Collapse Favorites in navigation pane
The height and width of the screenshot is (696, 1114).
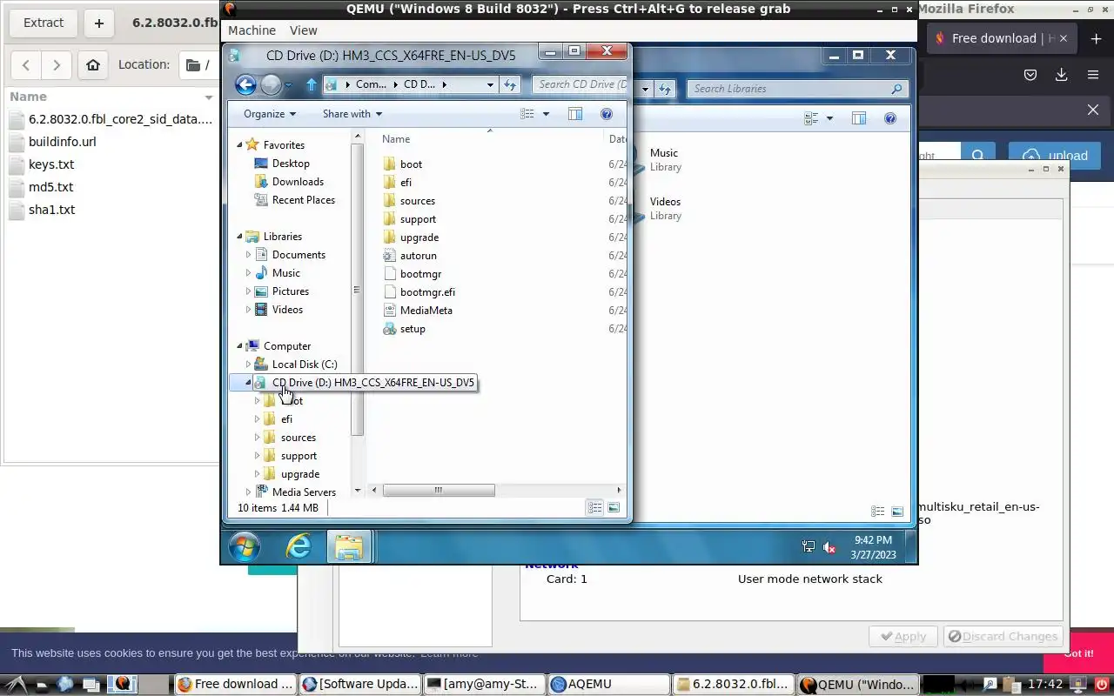[x=240, y=145]
